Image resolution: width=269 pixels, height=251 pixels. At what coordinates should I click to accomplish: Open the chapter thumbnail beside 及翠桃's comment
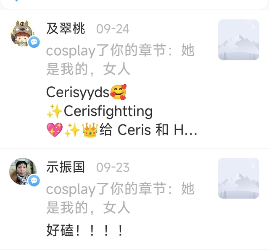pos(238,40)
